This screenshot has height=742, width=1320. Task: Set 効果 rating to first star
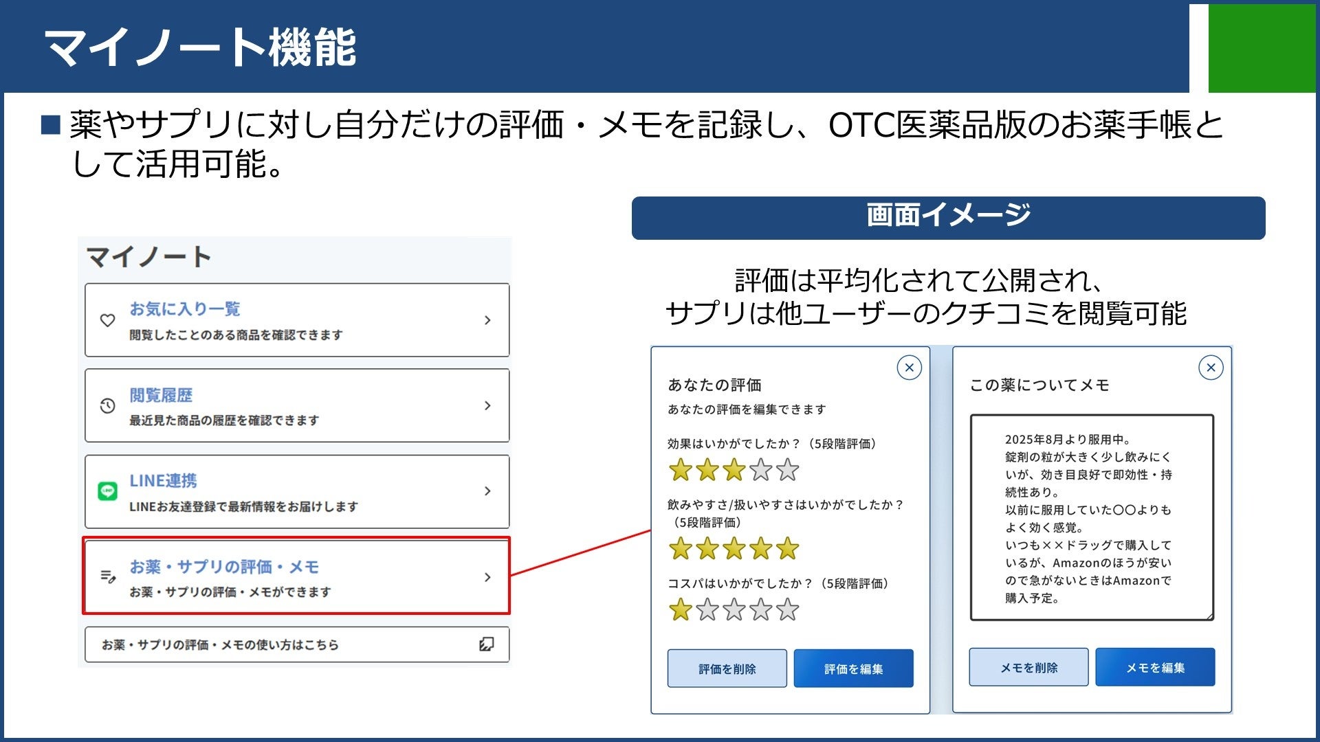click(x=680, y=471)
